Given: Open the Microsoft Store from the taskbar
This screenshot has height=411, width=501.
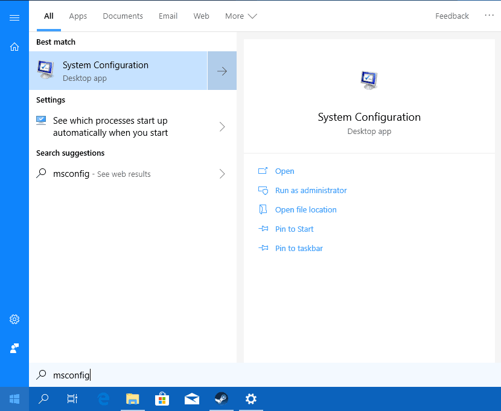Looking at the screenshot, I should click(162, 399).
